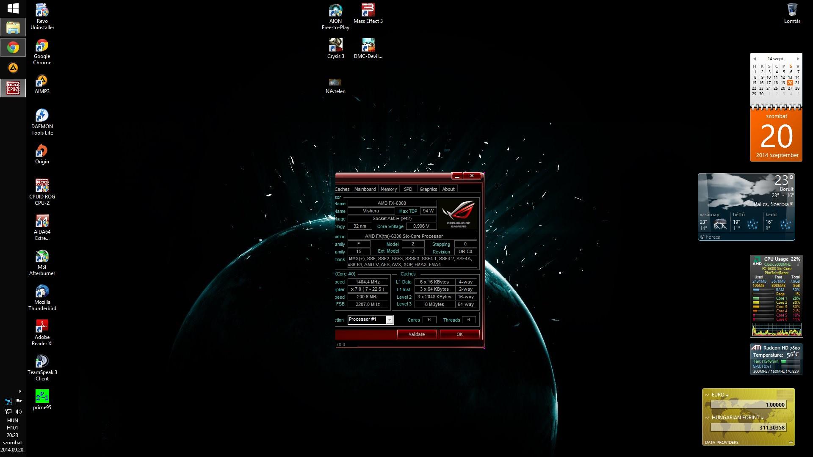Click the euro amount input field
Image resolution: width=813 pixels, height=457 pixels.
click(x=748, y=405)
